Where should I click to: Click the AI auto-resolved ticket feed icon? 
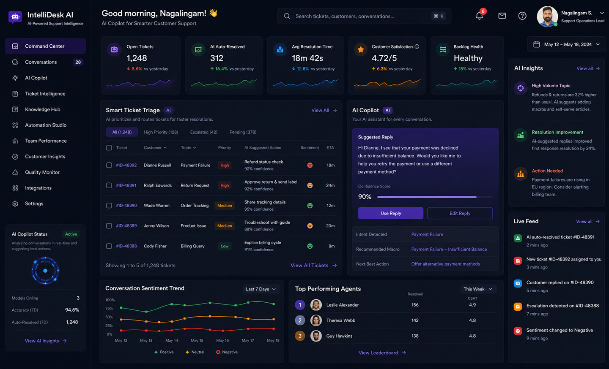[x=518, y=238]
